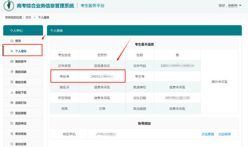Viewport: 248px width, 147px height.
Task: Click the lock icon beside 修改密码
Action: click(12, 134)
